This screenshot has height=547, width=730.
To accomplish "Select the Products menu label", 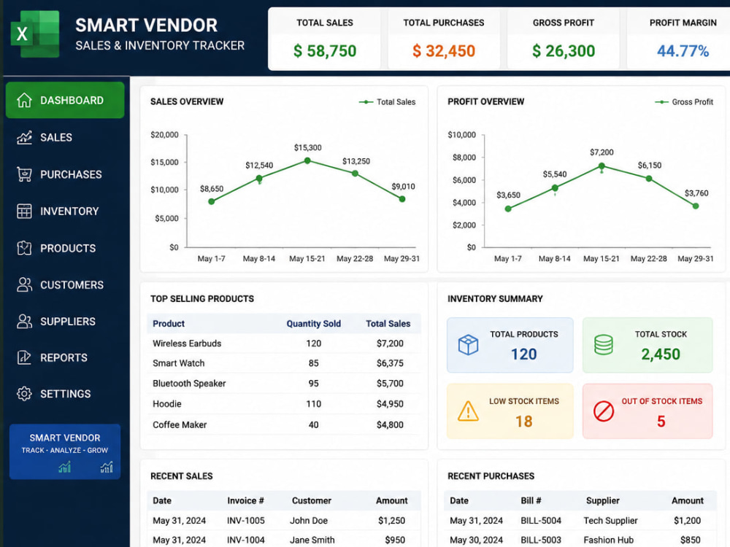I will [68, 249].
